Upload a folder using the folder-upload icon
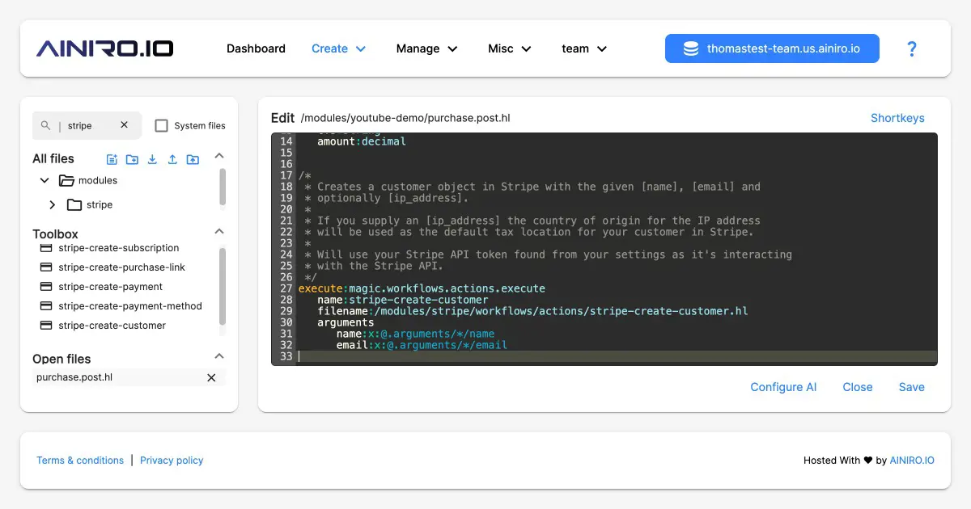 tap(193, 159)
